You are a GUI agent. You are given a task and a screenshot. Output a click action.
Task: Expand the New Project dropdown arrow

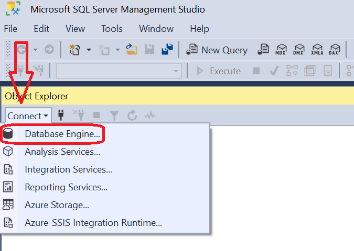[x=89, y=50]
